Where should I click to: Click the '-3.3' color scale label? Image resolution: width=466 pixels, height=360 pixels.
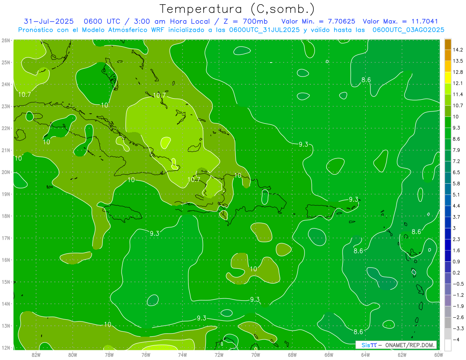(x=458, y=329)
